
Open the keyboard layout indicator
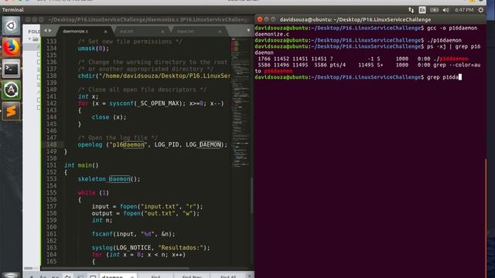(x=422, y=10)
